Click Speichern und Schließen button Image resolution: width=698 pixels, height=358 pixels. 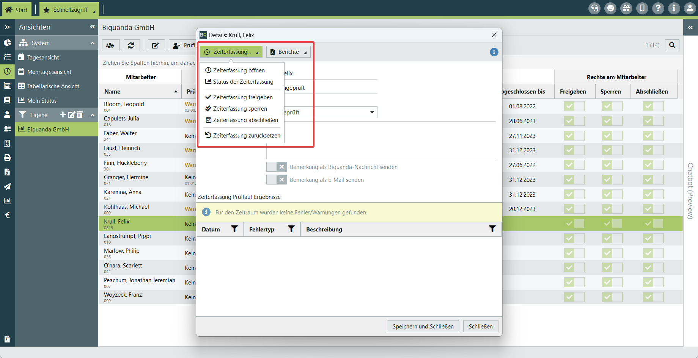coord(423,327)
